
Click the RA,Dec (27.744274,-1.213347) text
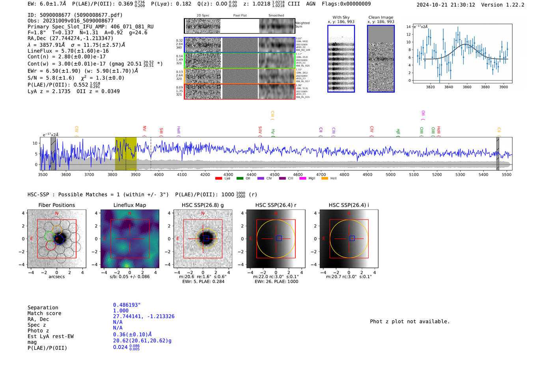point(70,38)
